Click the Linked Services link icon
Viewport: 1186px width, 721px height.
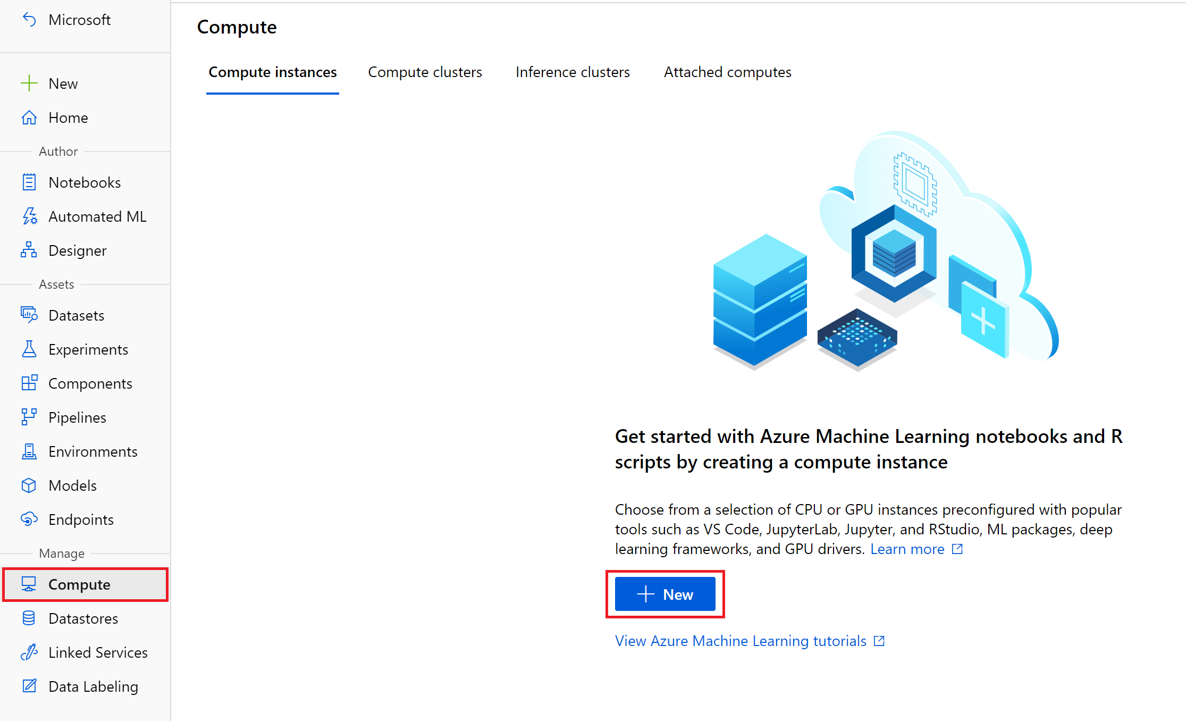pyautogui.click(x=29, y=652)
